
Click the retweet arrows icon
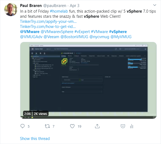[x=47, y=126]
